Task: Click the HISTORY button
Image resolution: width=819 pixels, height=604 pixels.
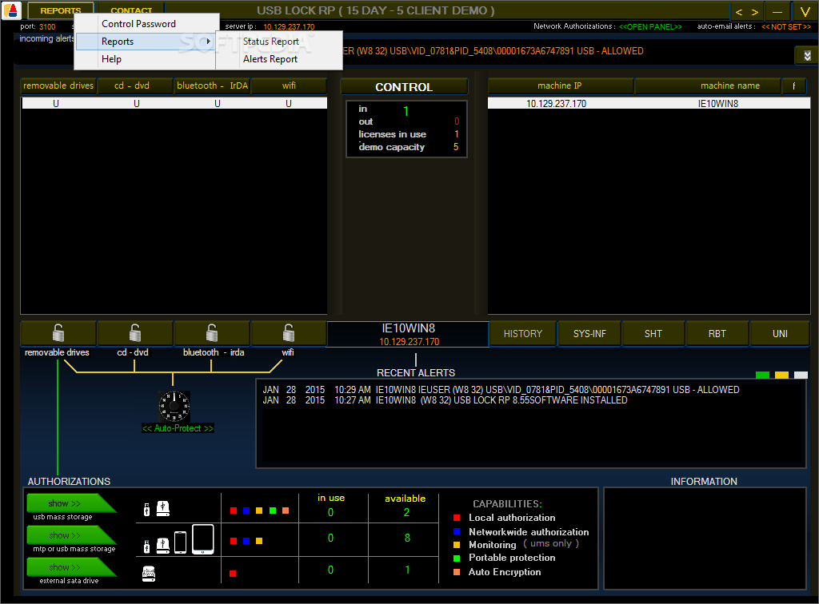Action: point(523,334)
